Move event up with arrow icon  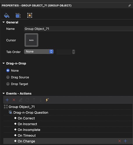point(34,100)
